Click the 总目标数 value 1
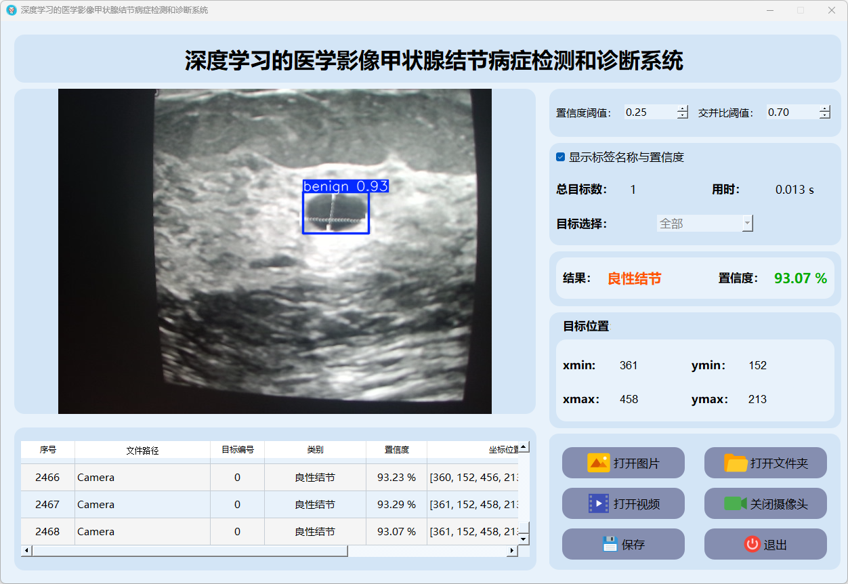This screenshot has width=848, height=584. click(633, 190)
